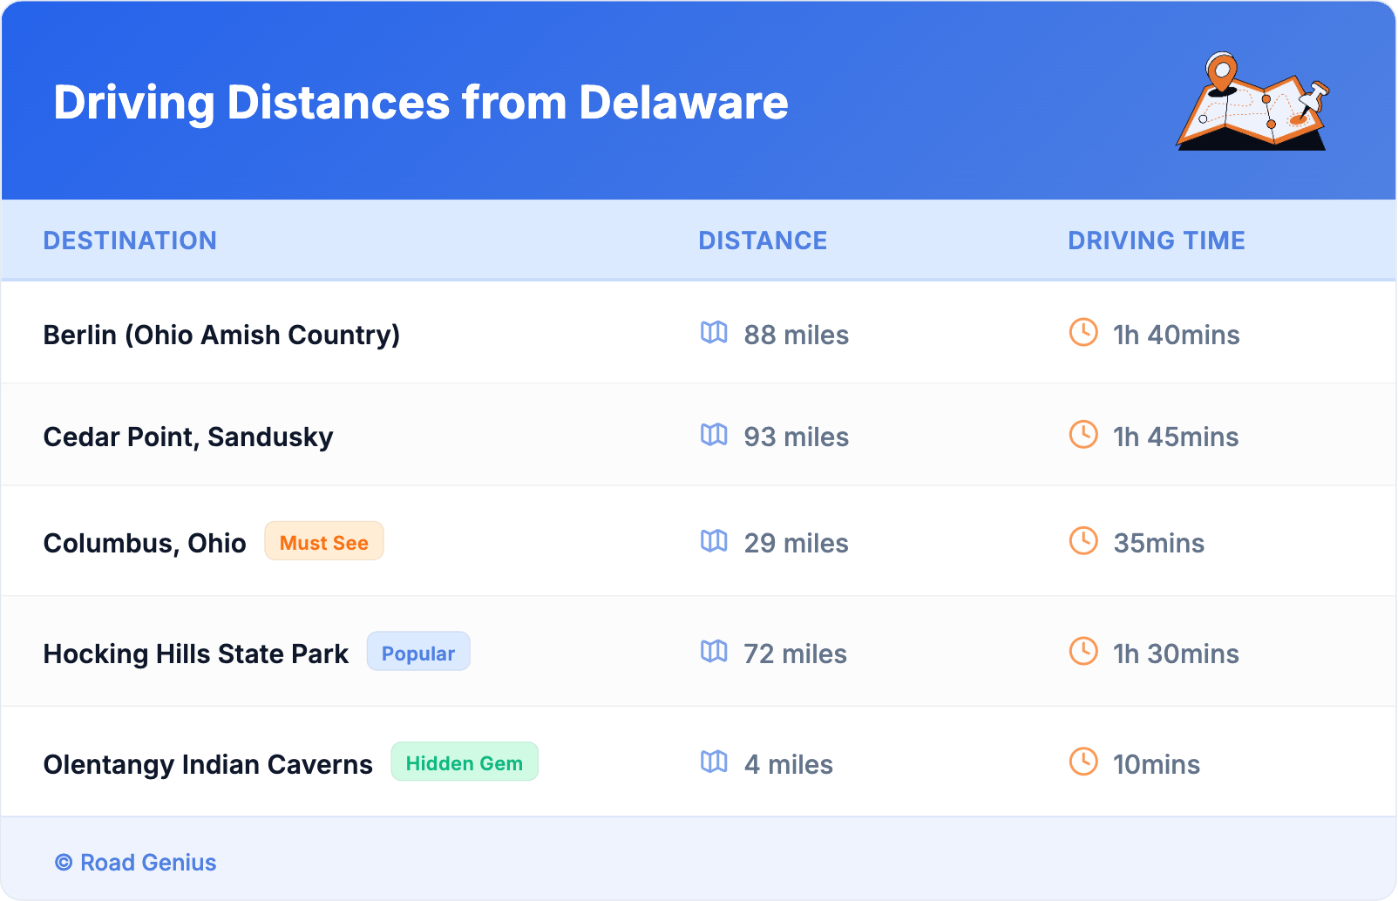Select the Hidden Gem badge
Screen dimensions: 1398x901
pos(465,763)
